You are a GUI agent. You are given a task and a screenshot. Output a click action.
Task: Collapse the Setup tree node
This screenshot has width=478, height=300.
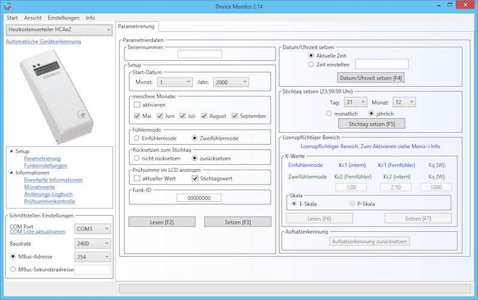(x=10, y=151)
